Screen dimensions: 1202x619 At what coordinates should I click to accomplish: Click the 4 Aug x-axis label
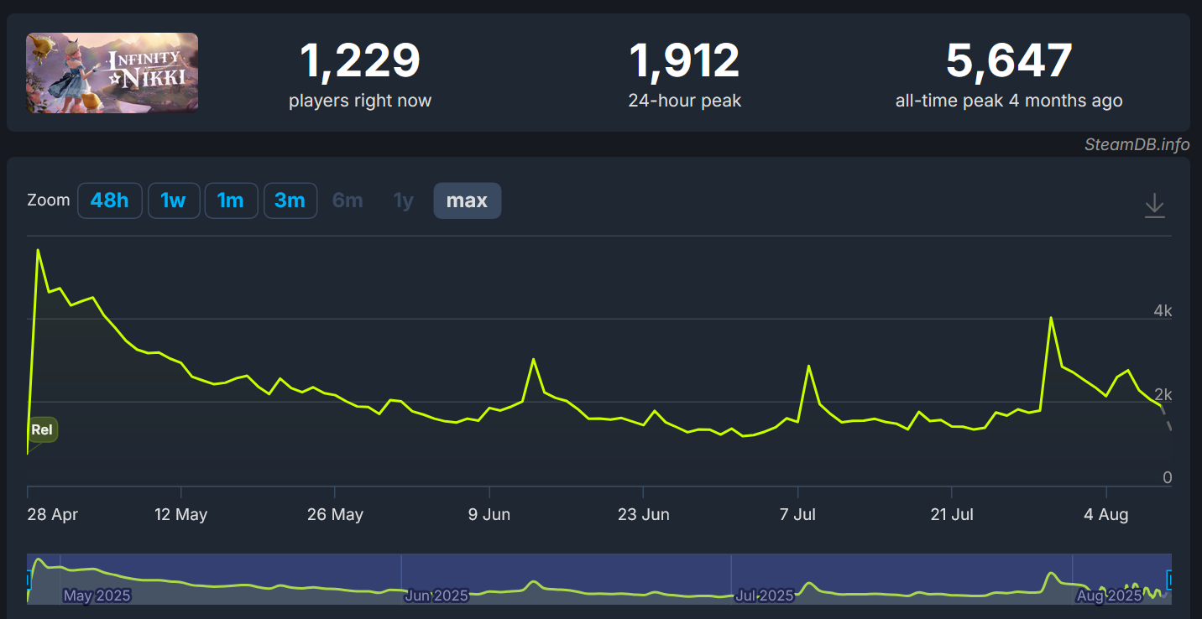tap(1106, 514)
